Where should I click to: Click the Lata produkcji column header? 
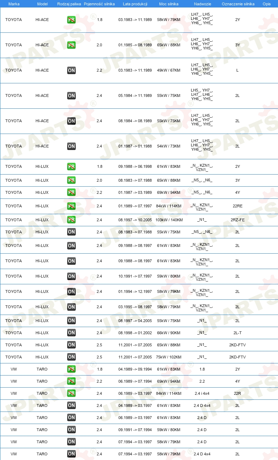click(x=135, y=4)
